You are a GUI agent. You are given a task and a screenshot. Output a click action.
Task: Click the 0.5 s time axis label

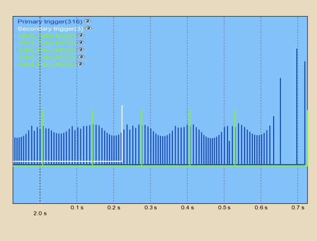point(224,208)
